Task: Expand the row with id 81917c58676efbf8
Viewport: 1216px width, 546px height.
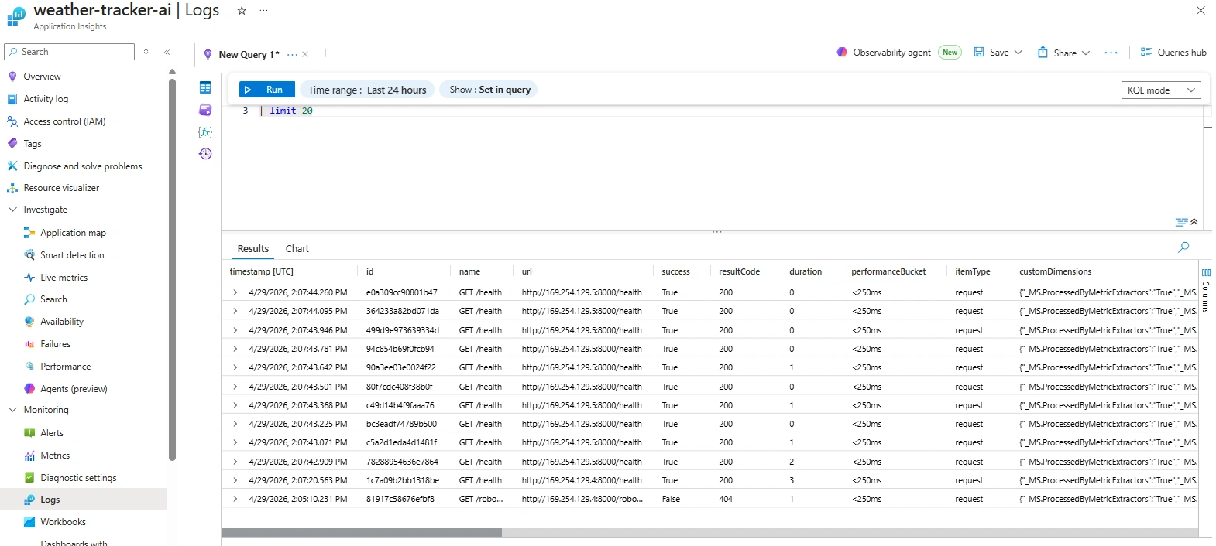Action: coord(235,499)
